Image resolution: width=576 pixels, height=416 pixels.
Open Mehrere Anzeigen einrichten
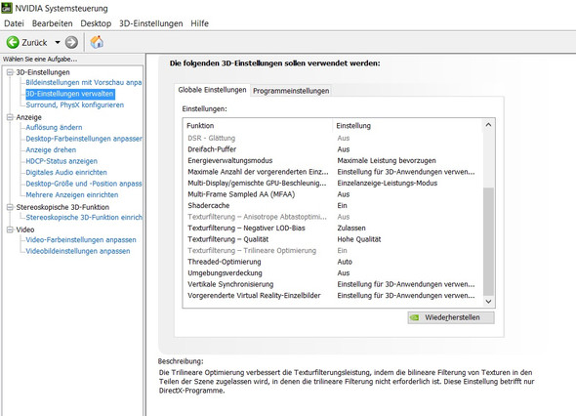(x=72, y=194)
